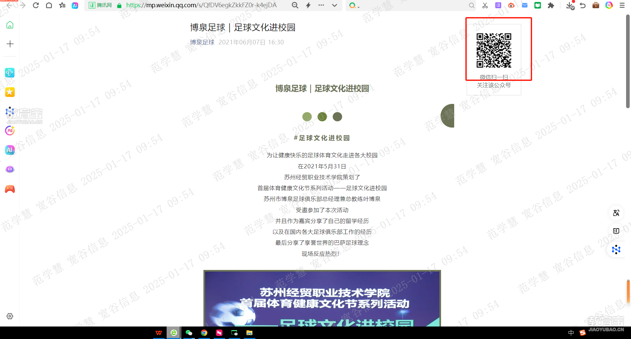Open Google Chrome from the taskbar

pyautogui.click(x=204, y=333)
